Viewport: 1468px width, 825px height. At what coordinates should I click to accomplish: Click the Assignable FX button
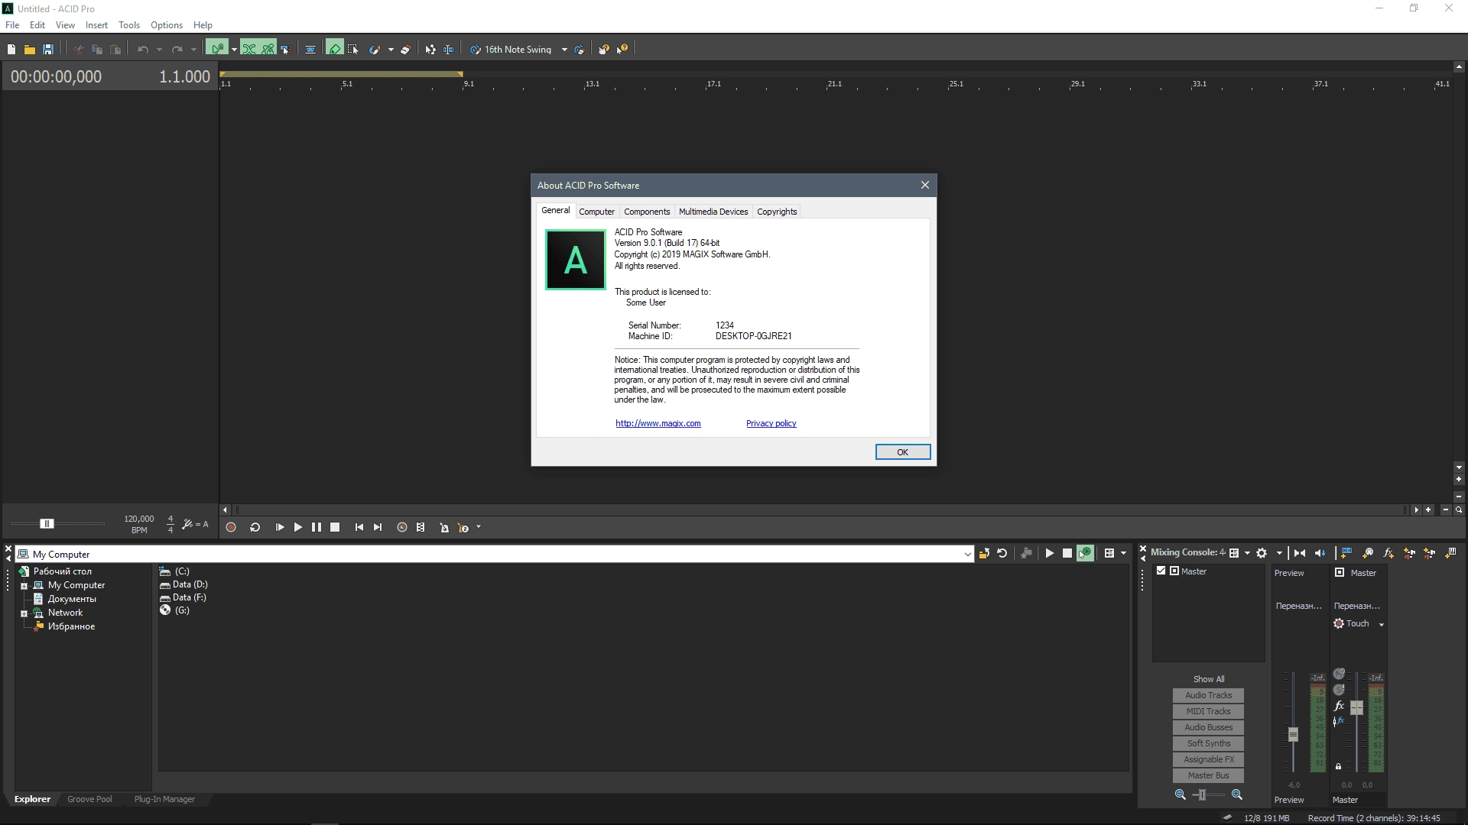[x=1208, y=759]
